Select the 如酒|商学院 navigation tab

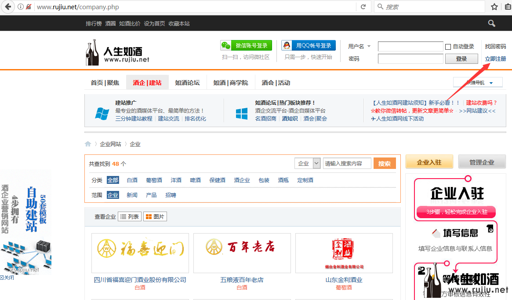coord(231,83)
